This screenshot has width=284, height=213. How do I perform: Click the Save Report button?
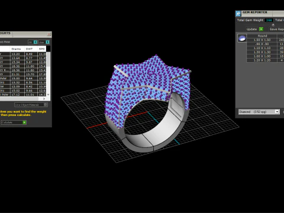tap(276, 29)
